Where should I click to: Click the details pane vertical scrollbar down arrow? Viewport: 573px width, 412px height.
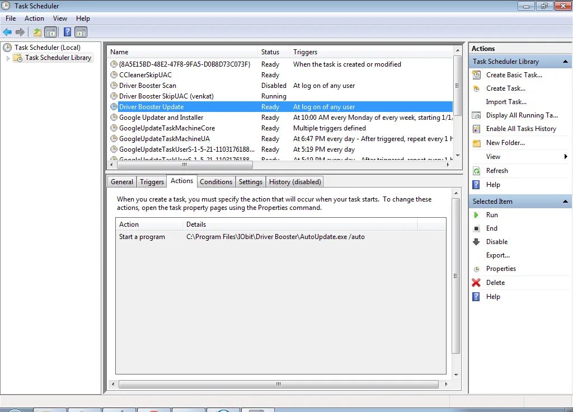456,374
